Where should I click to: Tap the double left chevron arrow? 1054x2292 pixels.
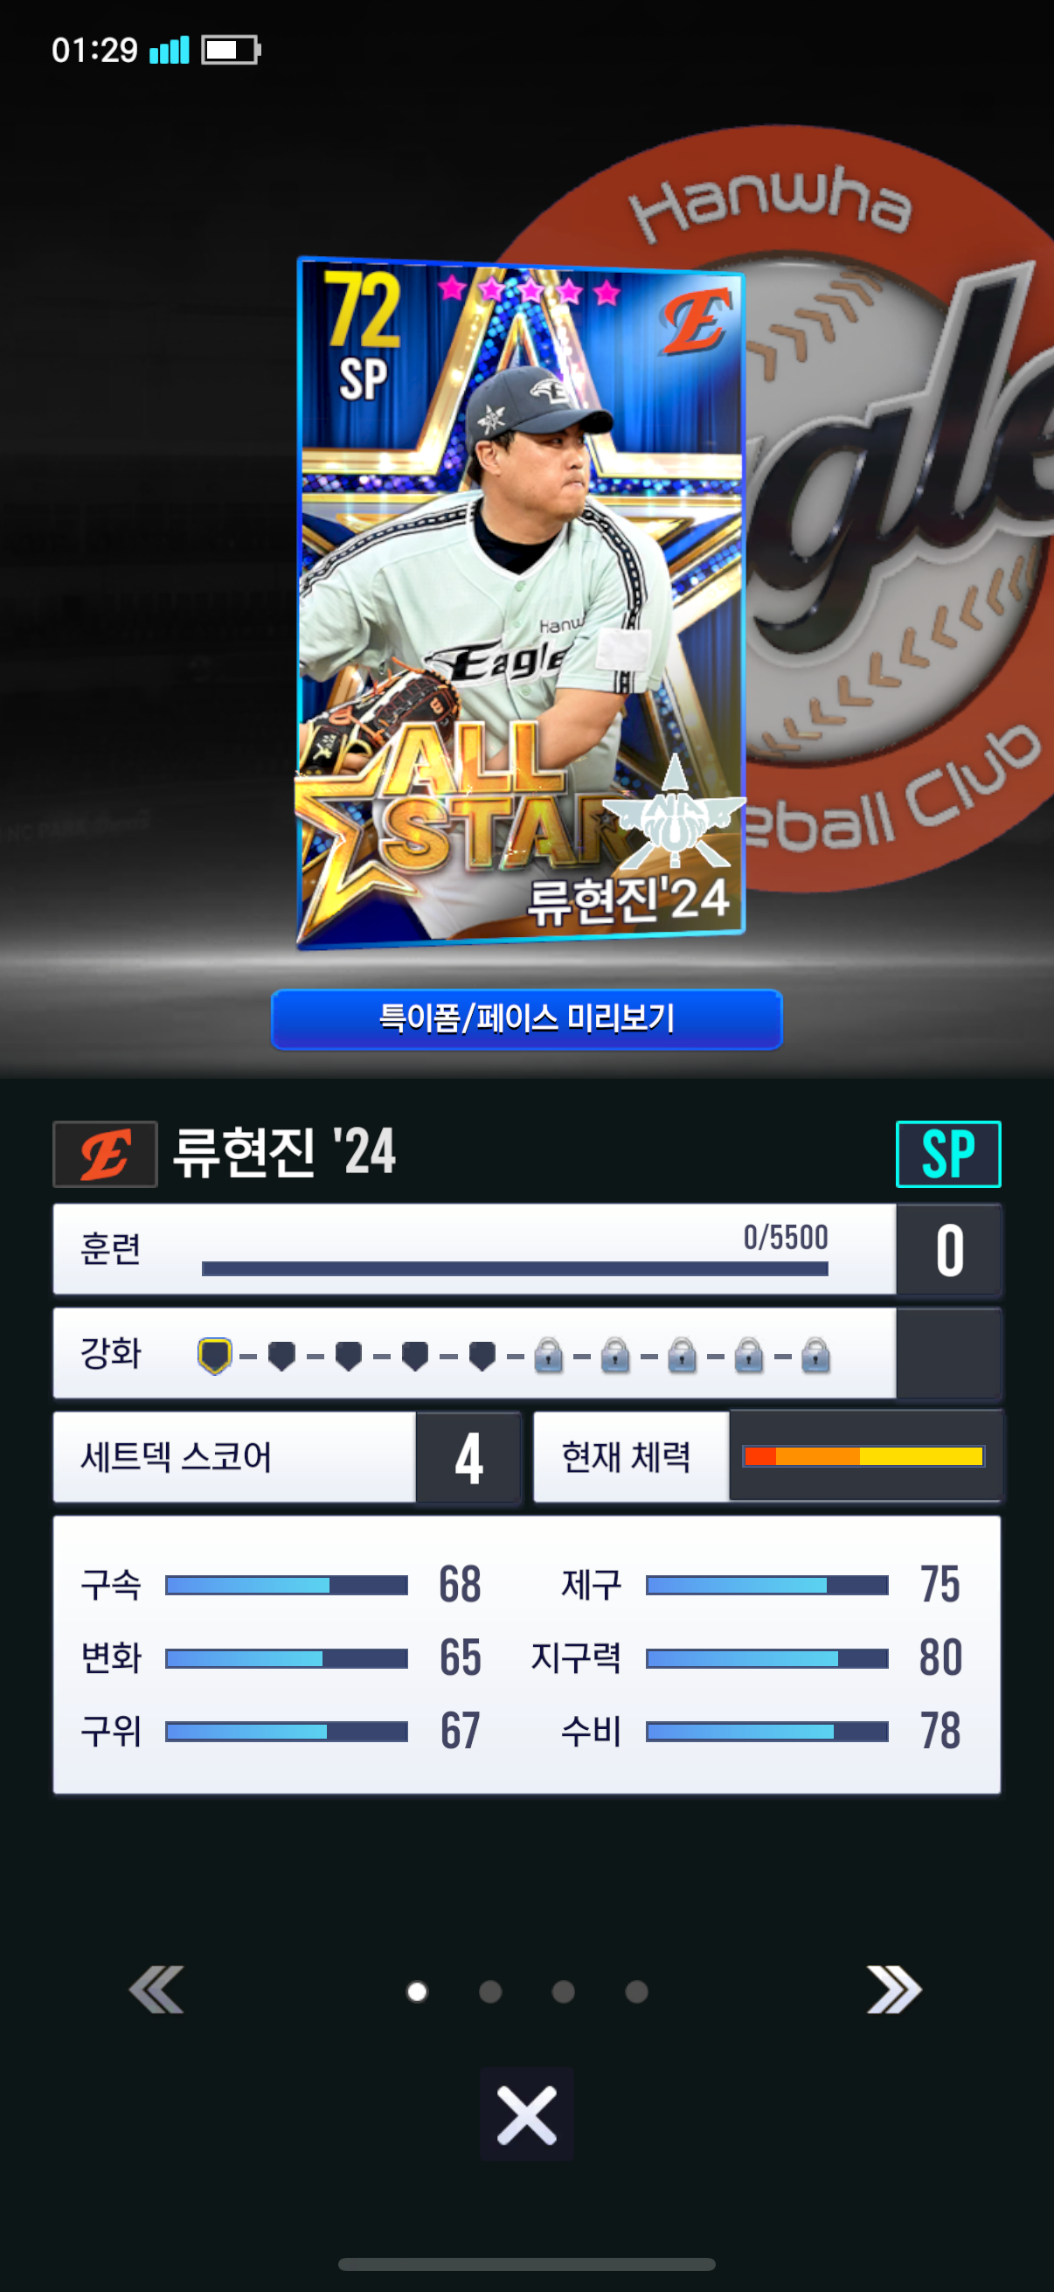156,1989
